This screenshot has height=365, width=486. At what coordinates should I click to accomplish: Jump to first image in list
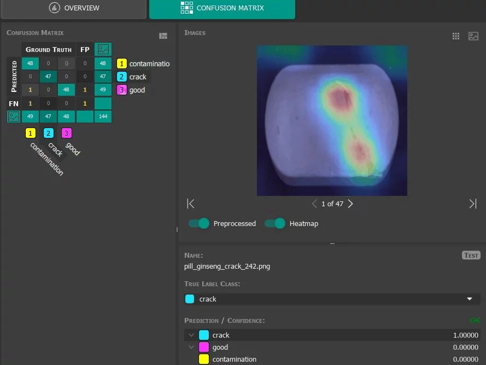point(191,204)
